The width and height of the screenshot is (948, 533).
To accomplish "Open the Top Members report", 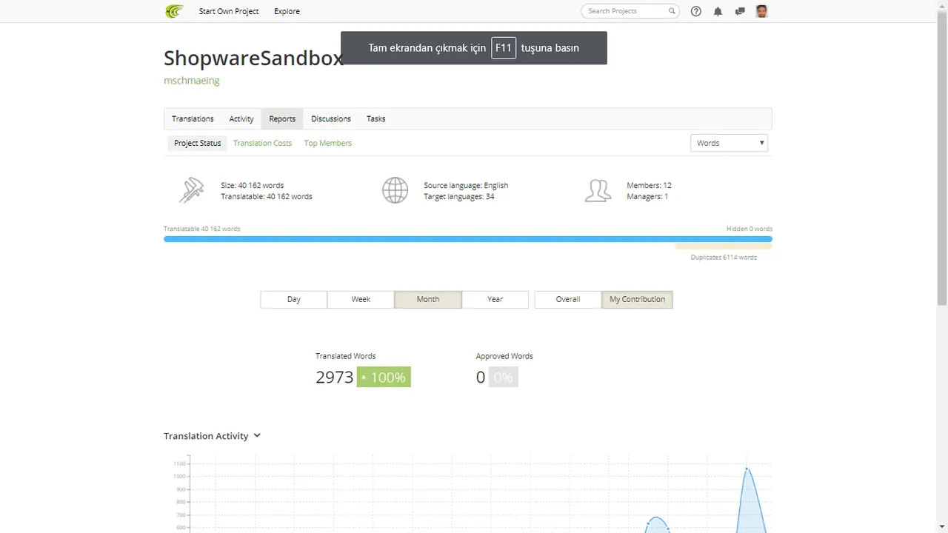I will (328, 143).
